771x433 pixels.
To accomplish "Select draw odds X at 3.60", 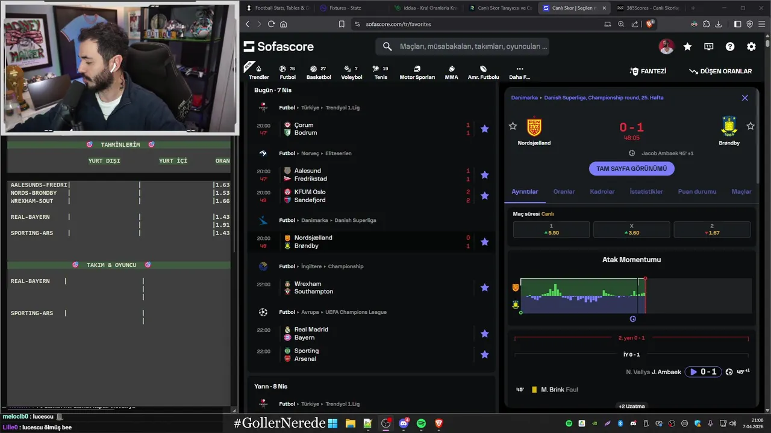I will [631, 229].
